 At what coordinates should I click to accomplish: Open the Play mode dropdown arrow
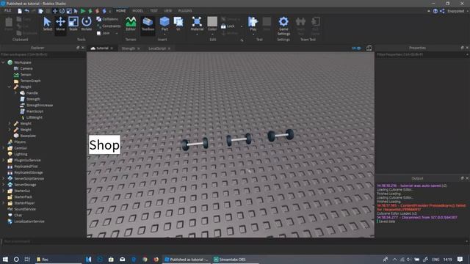[x=253, y=34]
